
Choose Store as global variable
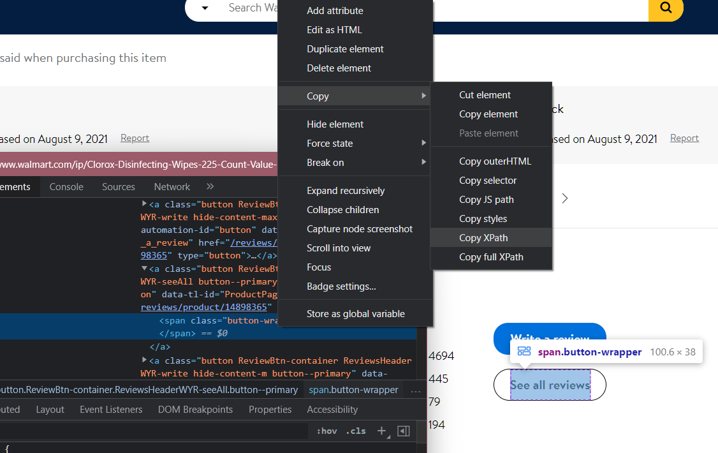355,314
